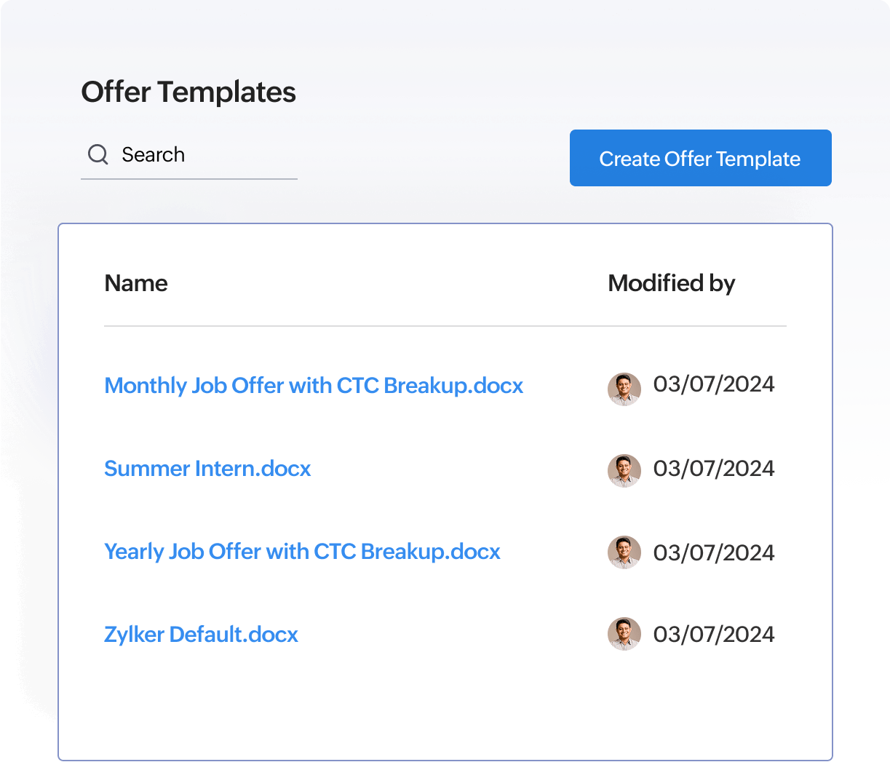The height and width of the screenshot is (762, 890).
Task: Click the date next to Summer Intern.docx
Action: pyautogui.click(x=713, y=469)
